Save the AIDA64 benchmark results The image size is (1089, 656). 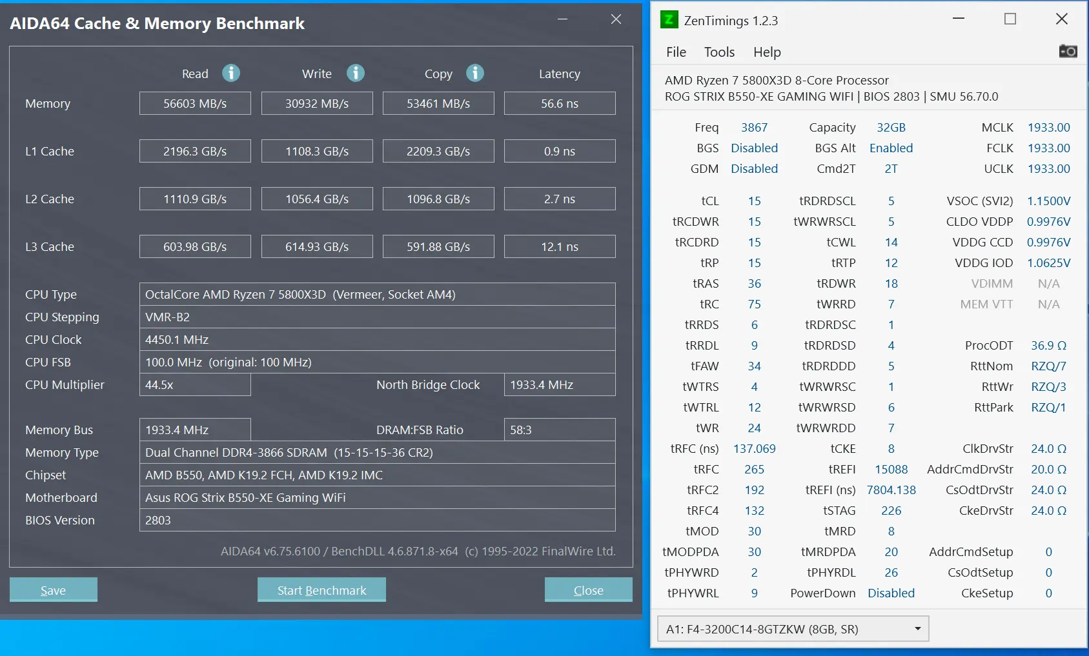[54, 590]
